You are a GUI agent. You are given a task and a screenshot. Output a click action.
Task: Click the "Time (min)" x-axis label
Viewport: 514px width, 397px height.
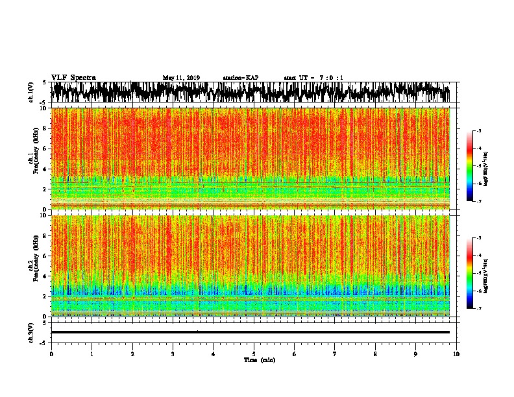pos(260,360)
